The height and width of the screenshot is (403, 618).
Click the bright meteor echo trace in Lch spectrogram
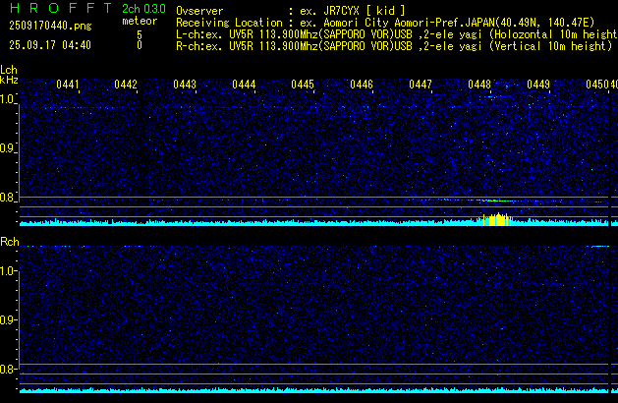497,201
